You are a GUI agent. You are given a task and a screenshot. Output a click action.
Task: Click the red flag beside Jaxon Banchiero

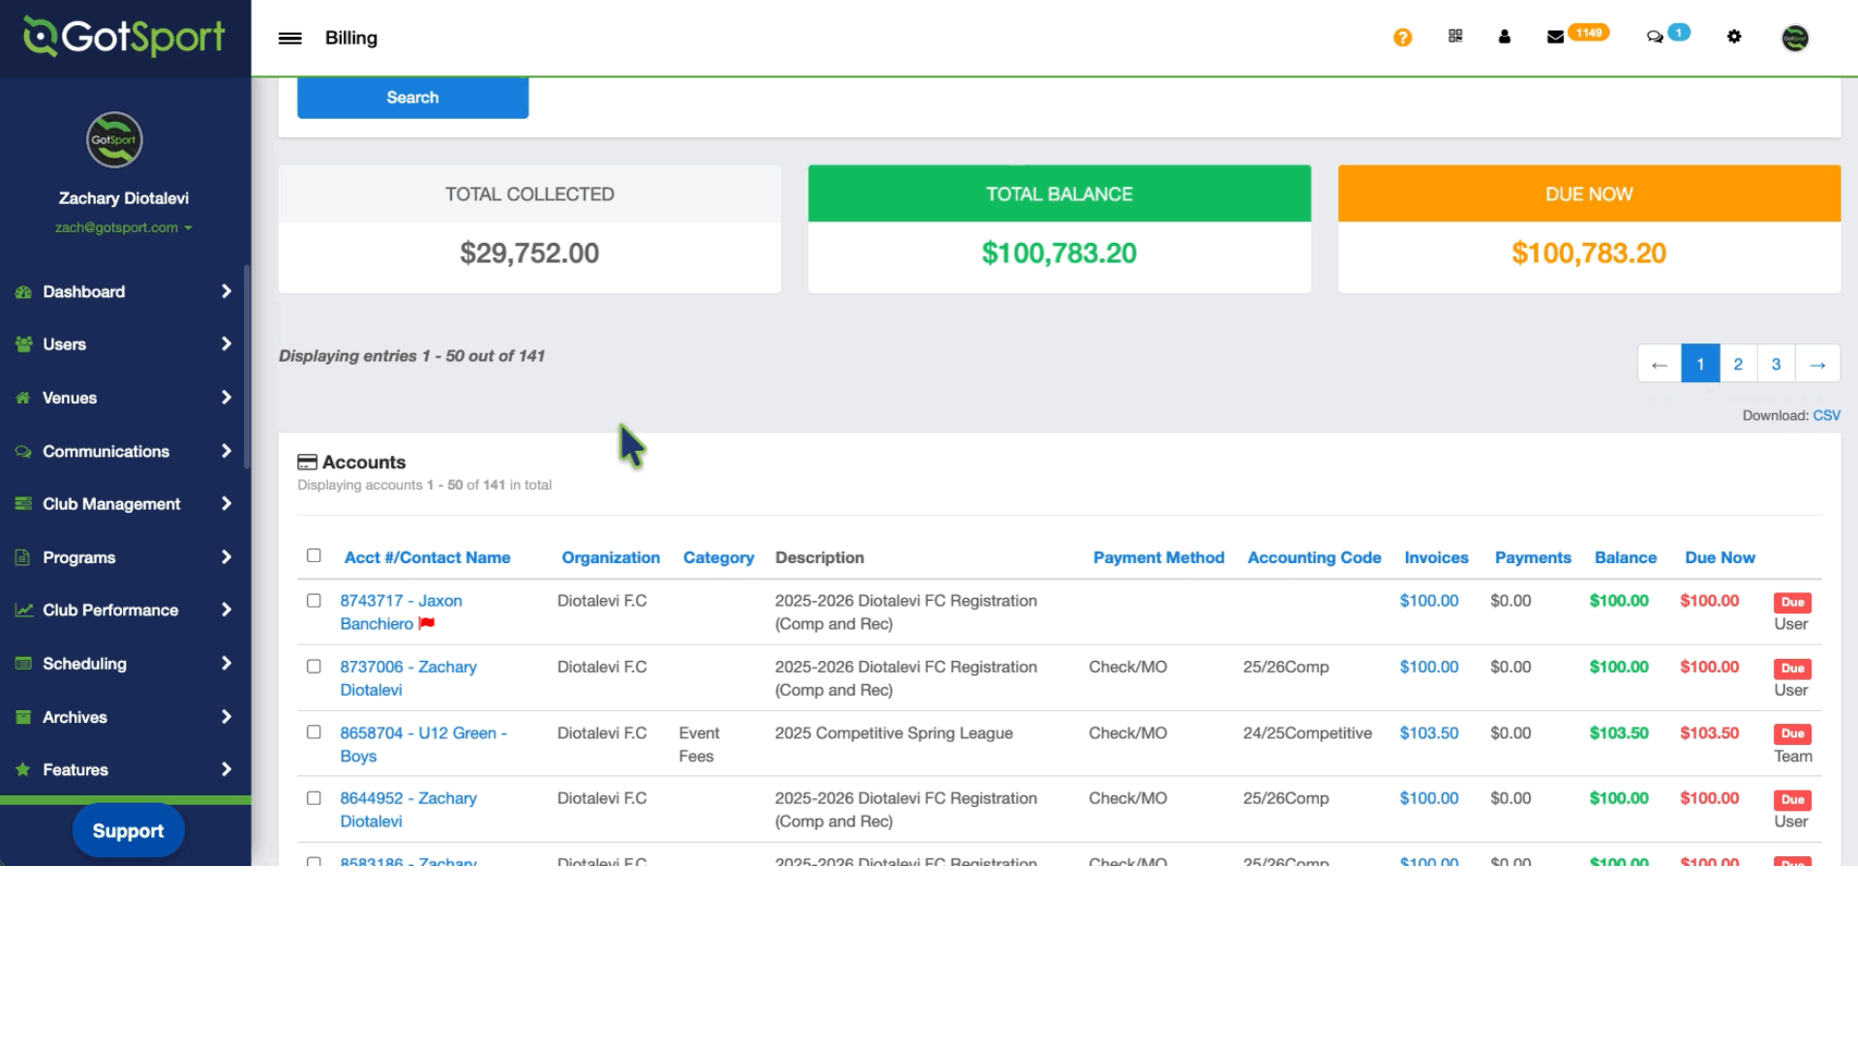point(427,623)
